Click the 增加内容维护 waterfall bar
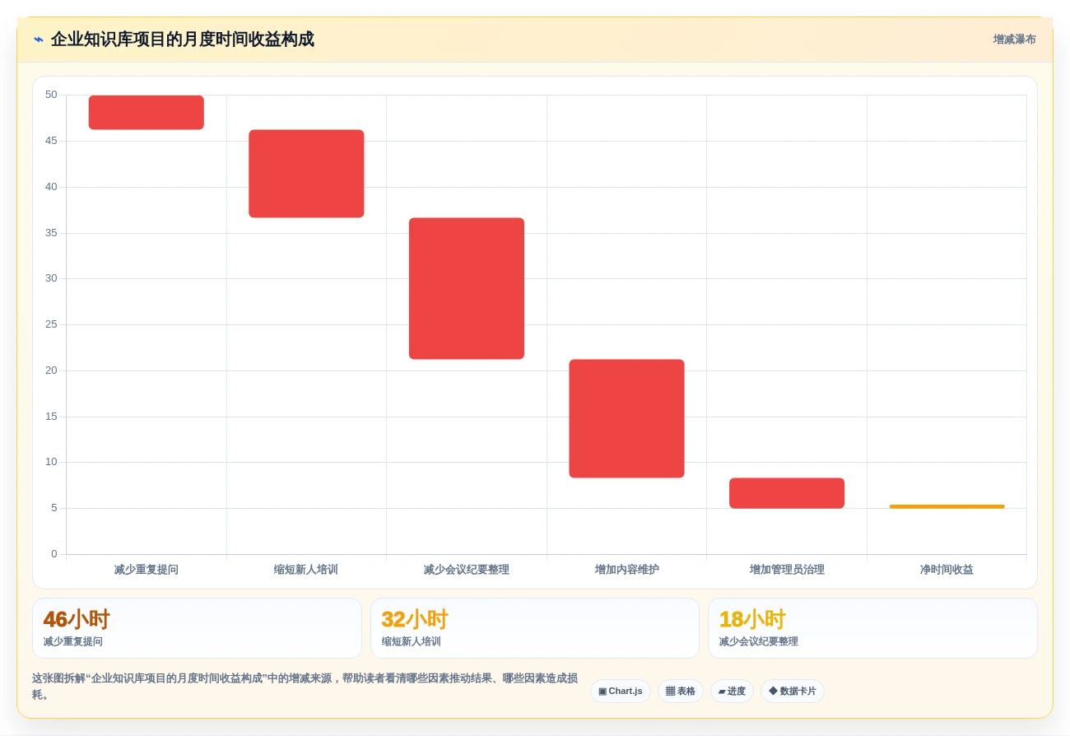 [626, 419]
